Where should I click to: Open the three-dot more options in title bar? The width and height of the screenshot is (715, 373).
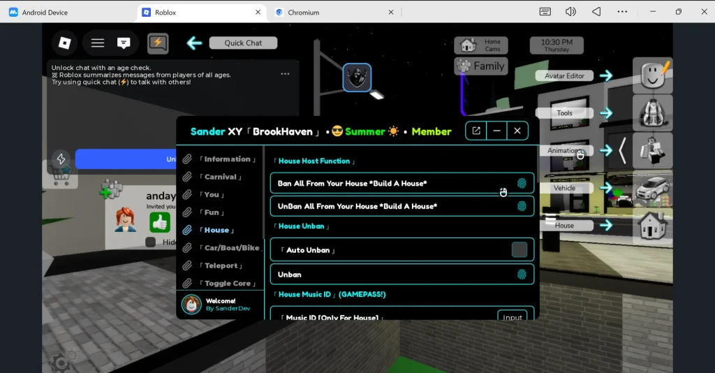(x=622, y=12)
